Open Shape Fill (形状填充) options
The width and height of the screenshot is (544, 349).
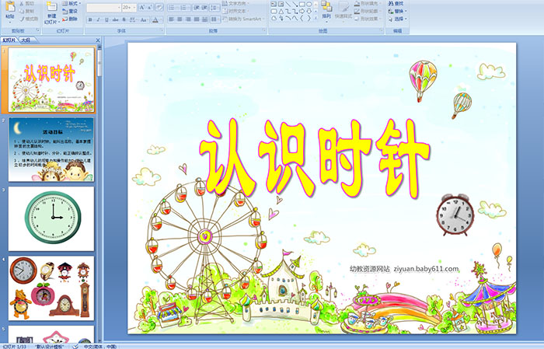[x=368, y=3]
